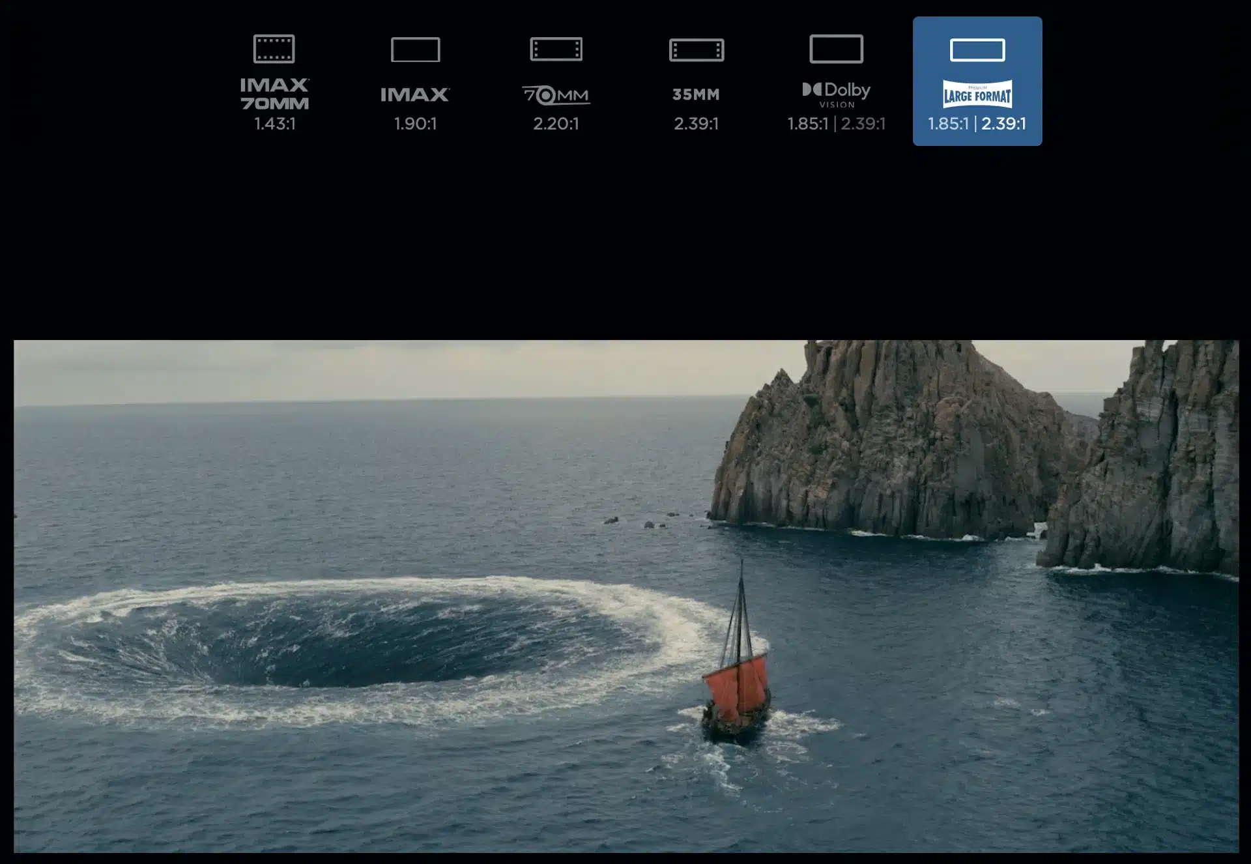Select the IMAX 1.90:1 format
The height and width of the screenshot is (864, 1251).
415,82
